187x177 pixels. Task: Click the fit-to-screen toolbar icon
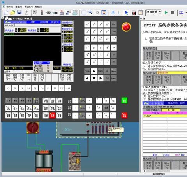point(104,12)
